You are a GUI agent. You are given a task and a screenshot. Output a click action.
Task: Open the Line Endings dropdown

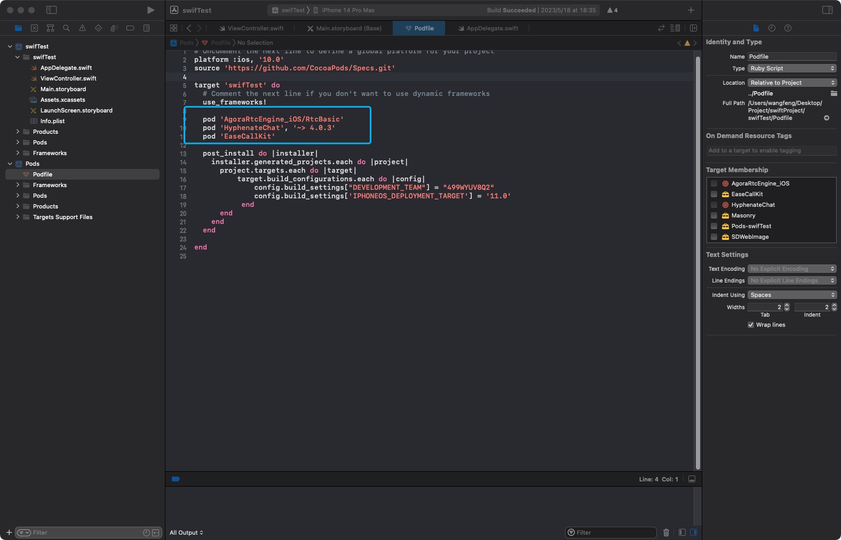(x=792, y=280)
